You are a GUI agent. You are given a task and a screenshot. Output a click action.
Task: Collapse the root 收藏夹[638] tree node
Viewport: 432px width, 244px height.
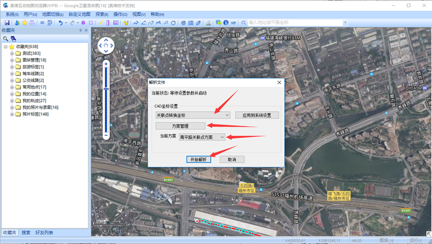(5, 47)
